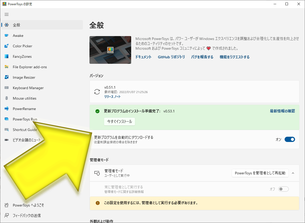
Task: Click the FancyZones layout icon
Action: 7,56
